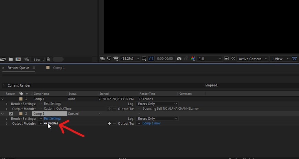Image resolution: width=299 pixels, height=159 pixels.
Task: Open the Full resolution dropdown
Action: [210, 59]
